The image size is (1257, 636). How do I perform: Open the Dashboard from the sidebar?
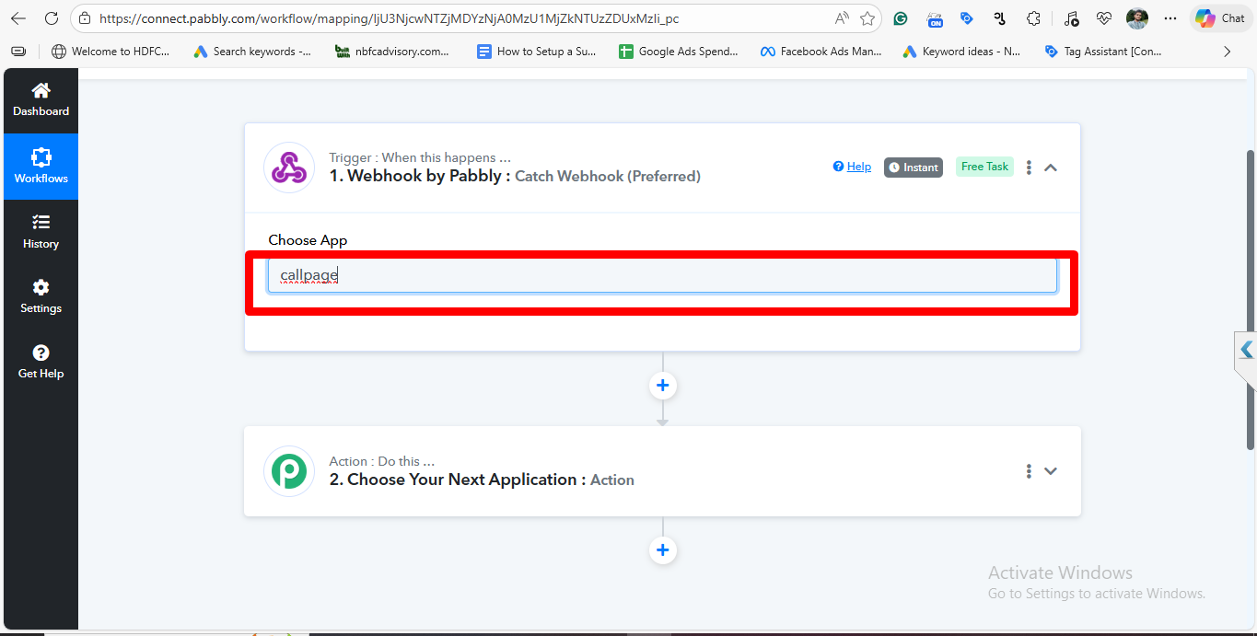point(41,100)
